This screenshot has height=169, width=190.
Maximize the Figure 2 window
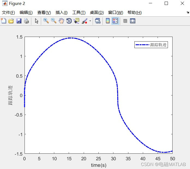tap(166, 3)
